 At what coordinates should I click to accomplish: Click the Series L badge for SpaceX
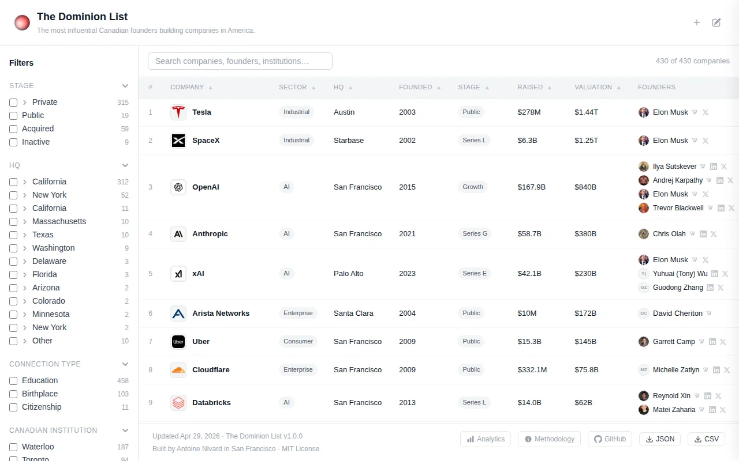click(x=475, y=141)
